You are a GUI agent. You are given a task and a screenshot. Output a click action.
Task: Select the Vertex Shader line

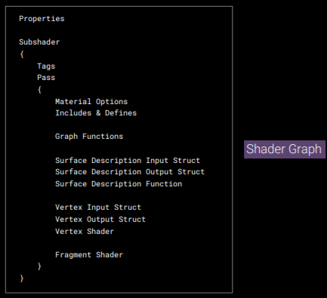click(x=85, y=232)
